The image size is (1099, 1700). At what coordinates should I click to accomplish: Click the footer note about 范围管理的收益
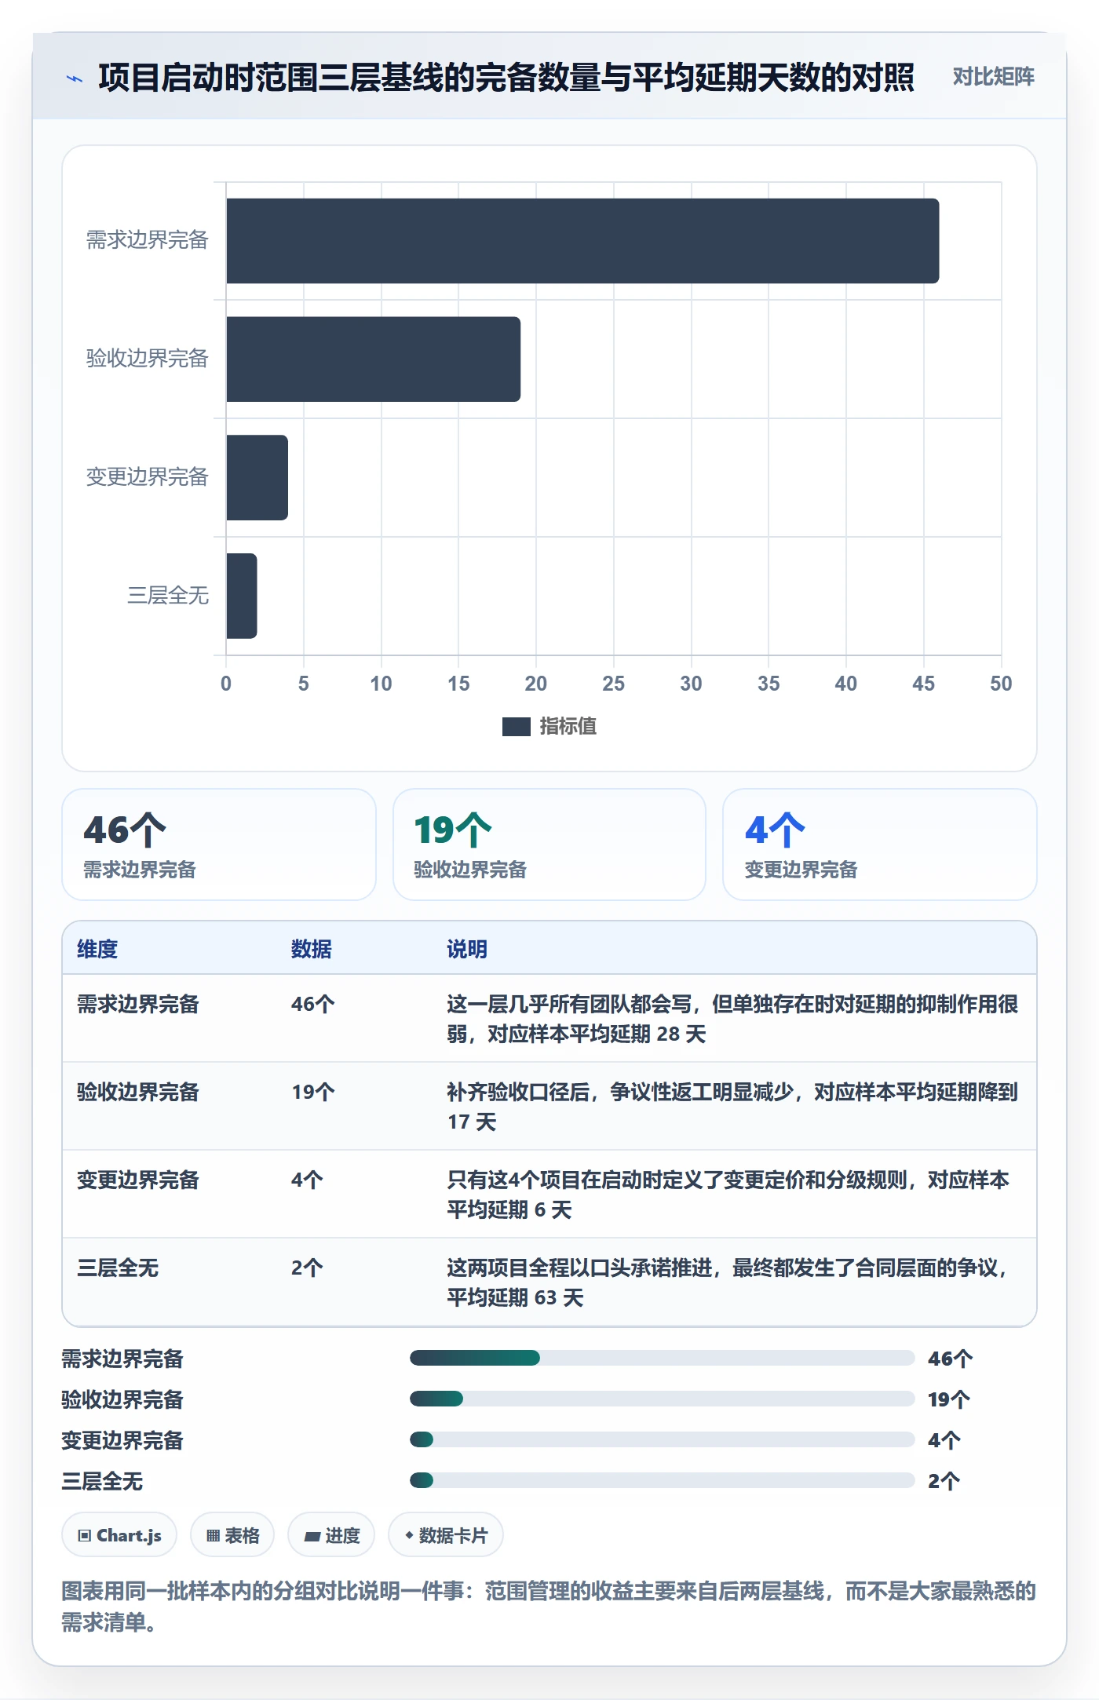[x=549, y=1607]
